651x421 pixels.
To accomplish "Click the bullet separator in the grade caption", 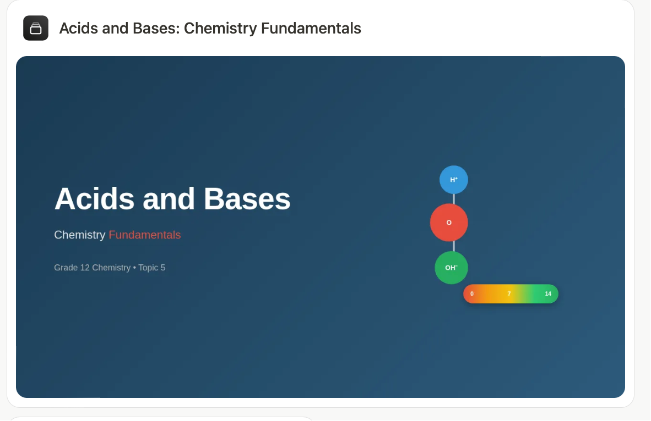I will pos(134,268).
